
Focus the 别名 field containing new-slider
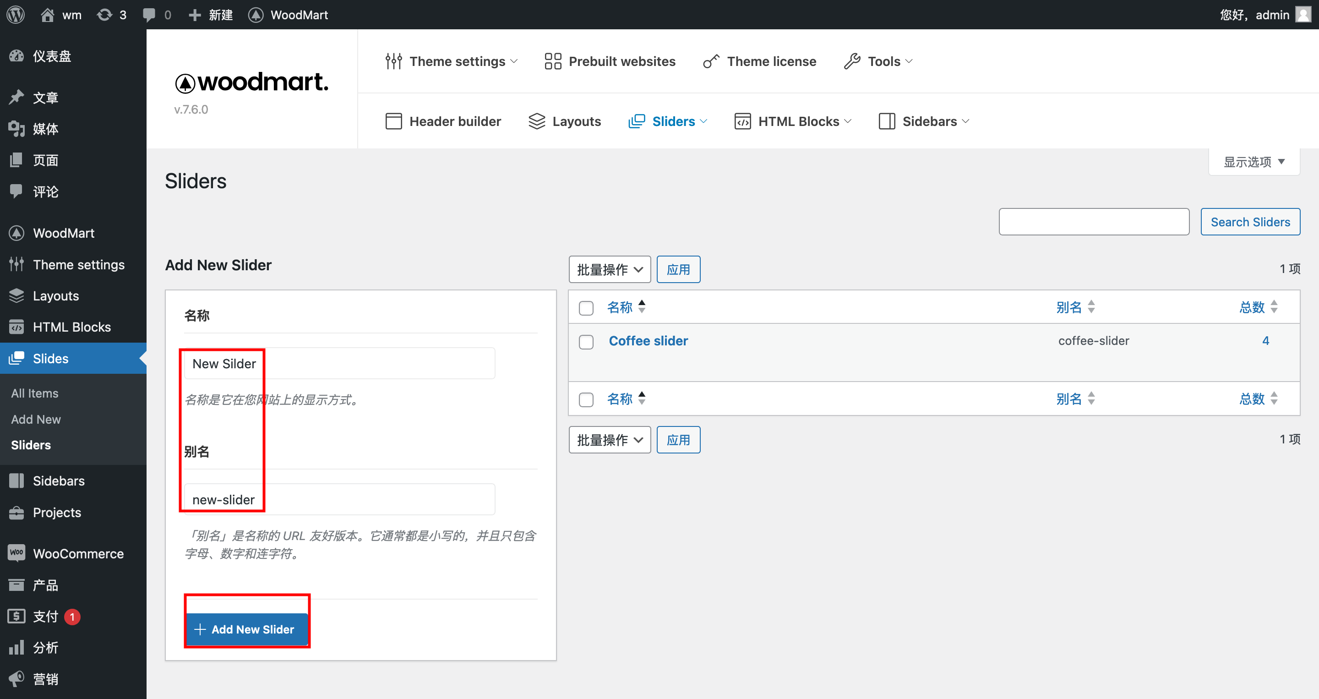pyautogui.click(x=339, y=499)
